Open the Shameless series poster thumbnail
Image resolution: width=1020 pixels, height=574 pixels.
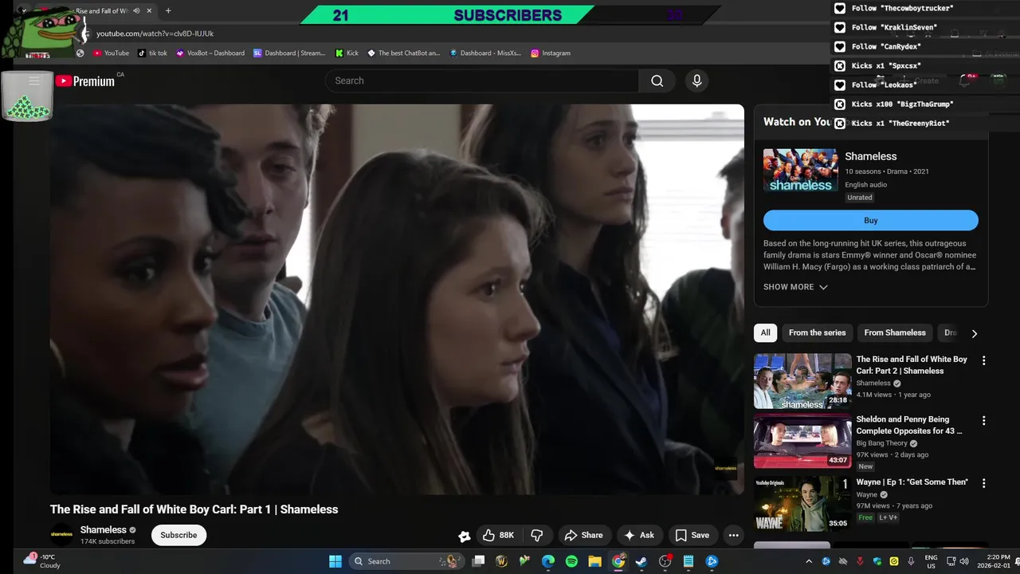tap(800, 170)
